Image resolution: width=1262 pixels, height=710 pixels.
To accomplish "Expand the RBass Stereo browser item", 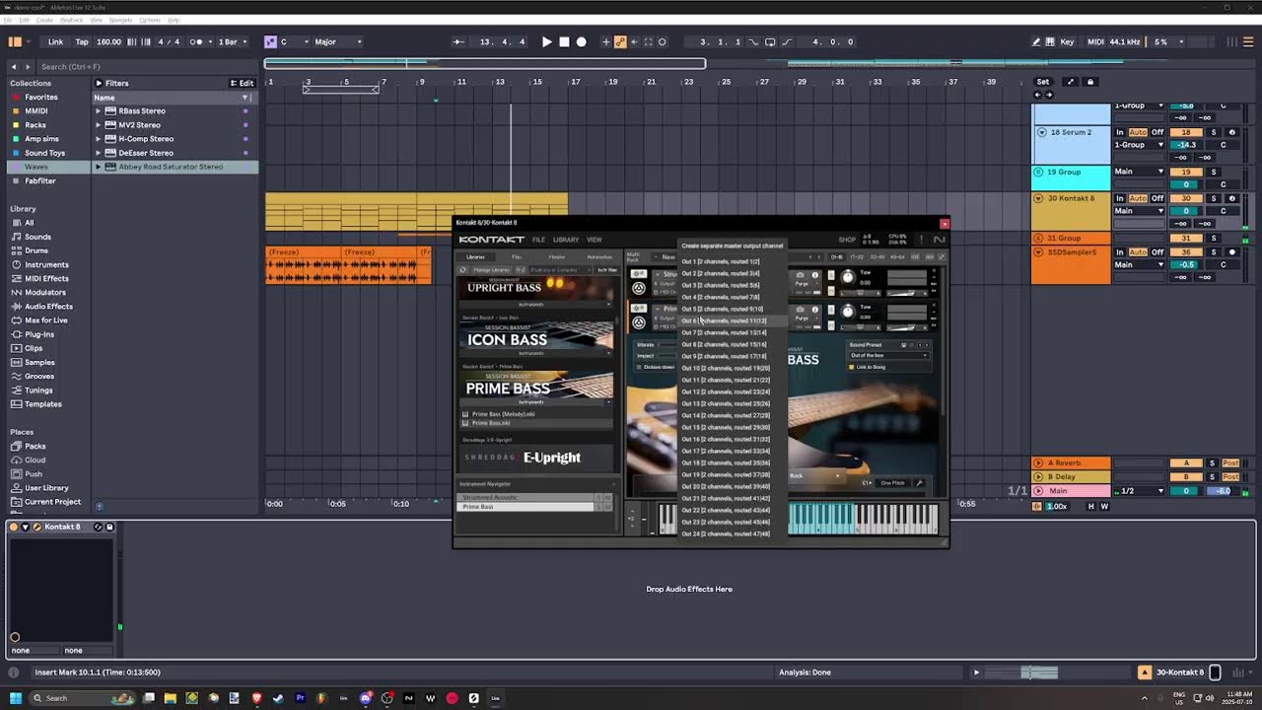I will pyautogui.click(x=98, y=110).
